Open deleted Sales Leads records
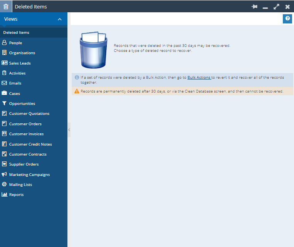 click(20, 63)
